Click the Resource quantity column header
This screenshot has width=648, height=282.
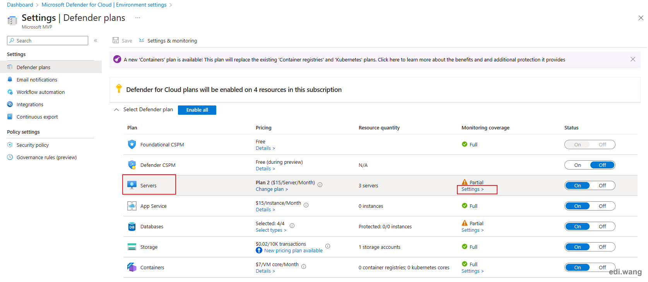tap(379, 128)
